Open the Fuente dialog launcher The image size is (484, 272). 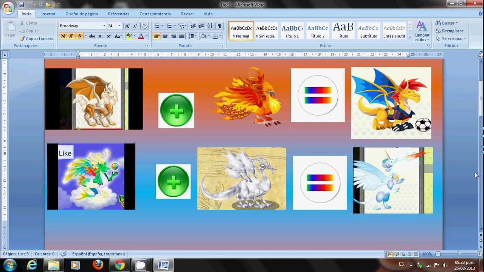pyautogui.click(x=147, y=46)
